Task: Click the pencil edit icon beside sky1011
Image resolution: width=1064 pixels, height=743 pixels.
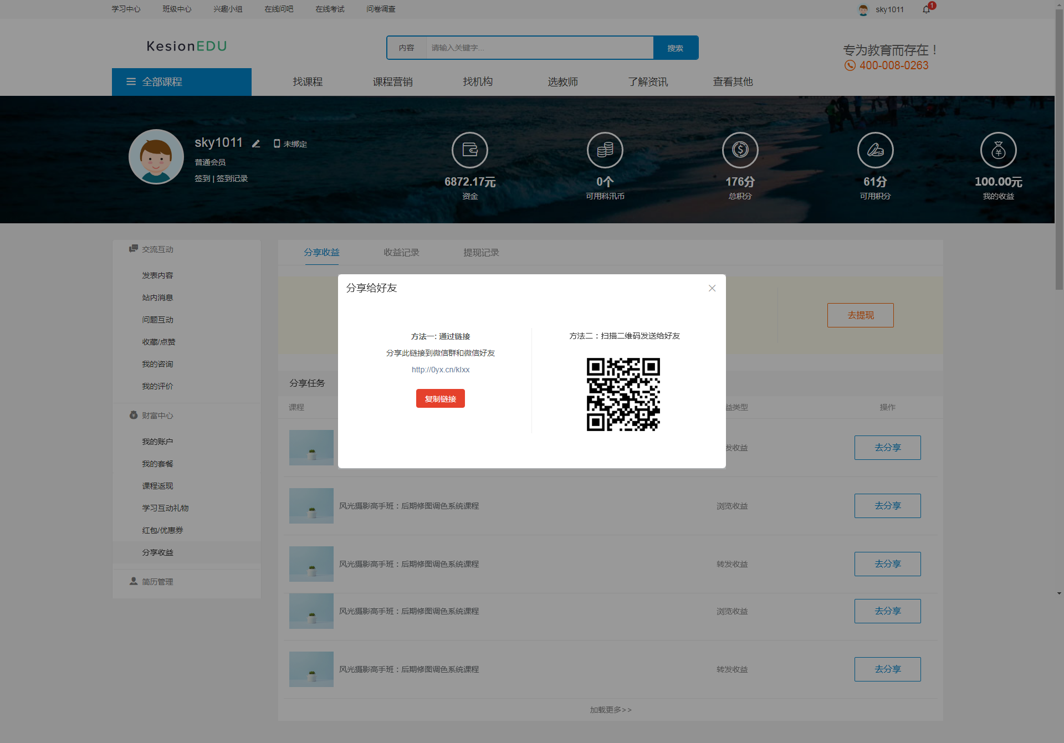Action: point(256,144)
